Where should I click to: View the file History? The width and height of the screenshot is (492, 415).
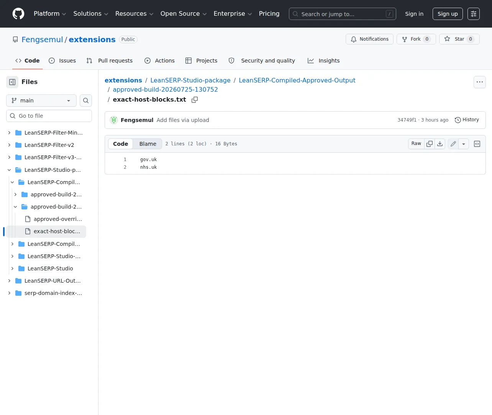(x=467, y=120)
